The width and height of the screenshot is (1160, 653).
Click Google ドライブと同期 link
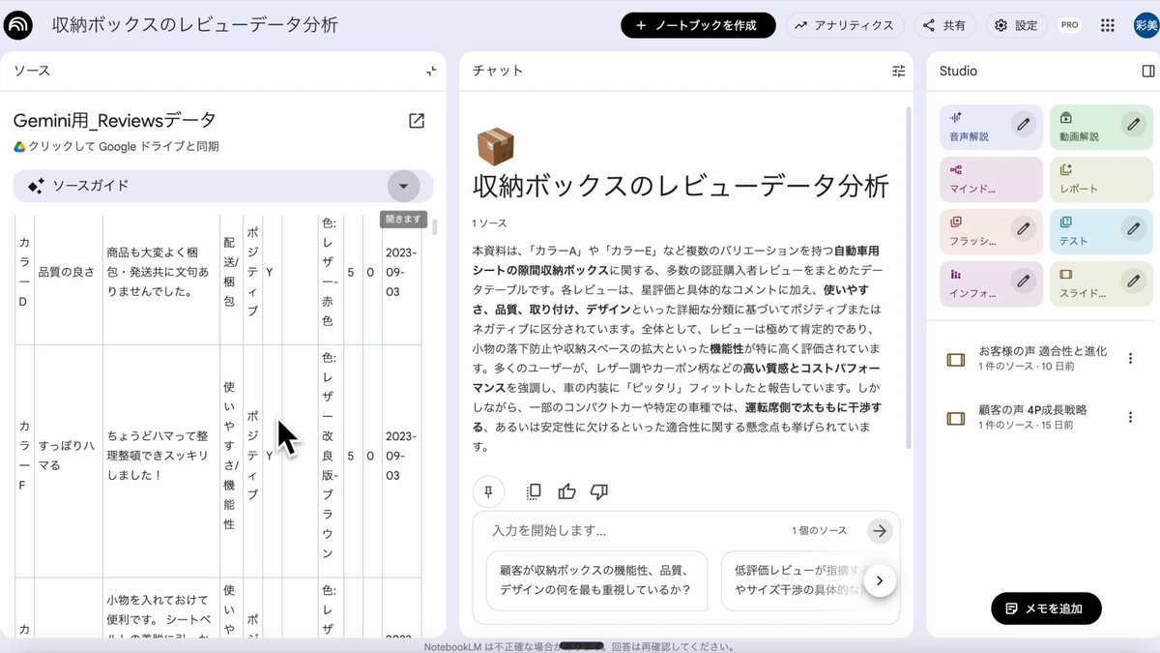[117, 147]
